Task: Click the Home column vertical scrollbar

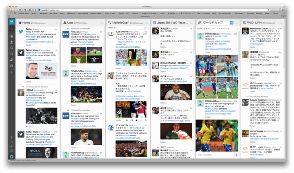Action: (60, 58)
